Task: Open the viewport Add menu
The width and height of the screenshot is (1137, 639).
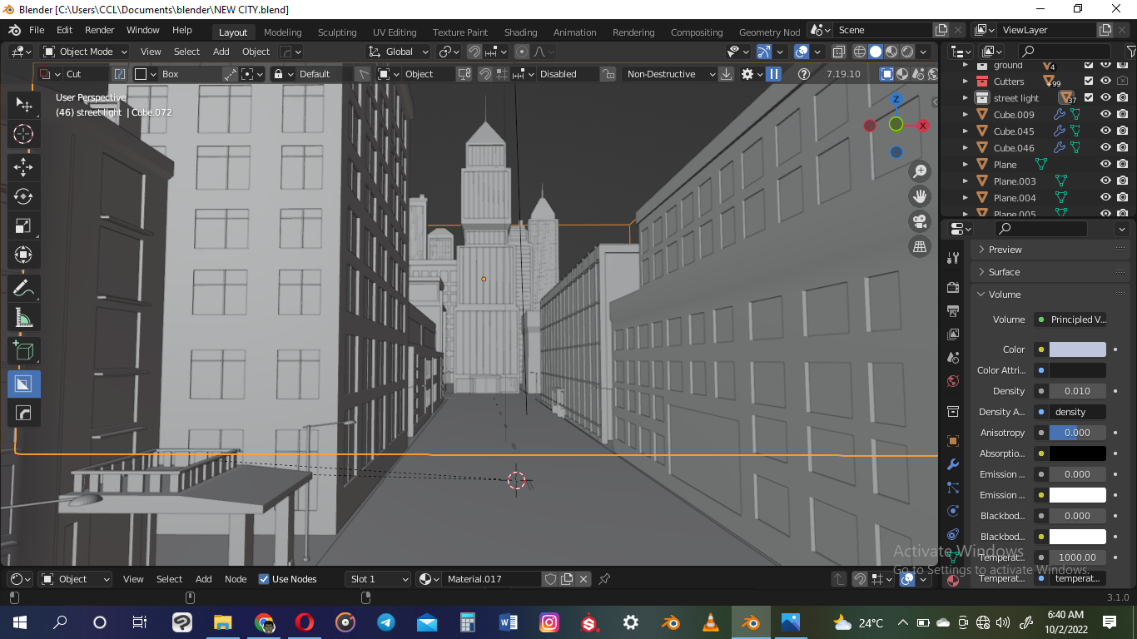Action: coord(221,52)
